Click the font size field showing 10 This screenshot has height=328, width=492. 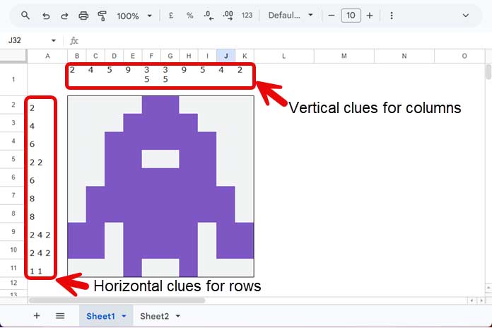coord(351,16)
